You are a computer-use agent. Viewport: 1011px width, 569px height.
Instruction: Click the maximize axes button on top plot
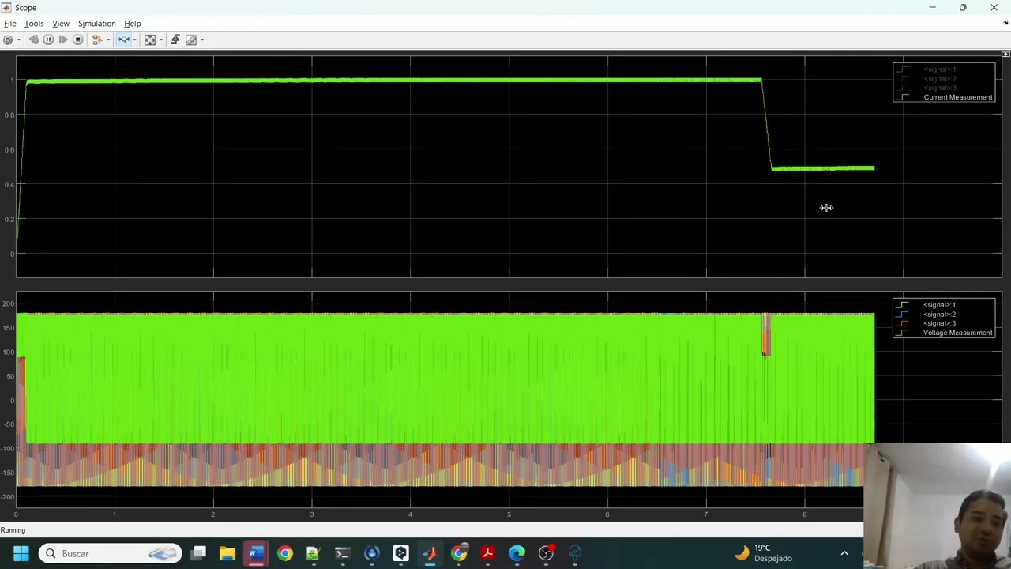coord(1005,54)
